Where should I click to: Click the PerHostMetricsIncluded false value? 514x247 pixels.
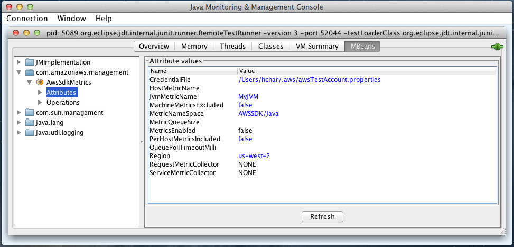click(245, 139)
